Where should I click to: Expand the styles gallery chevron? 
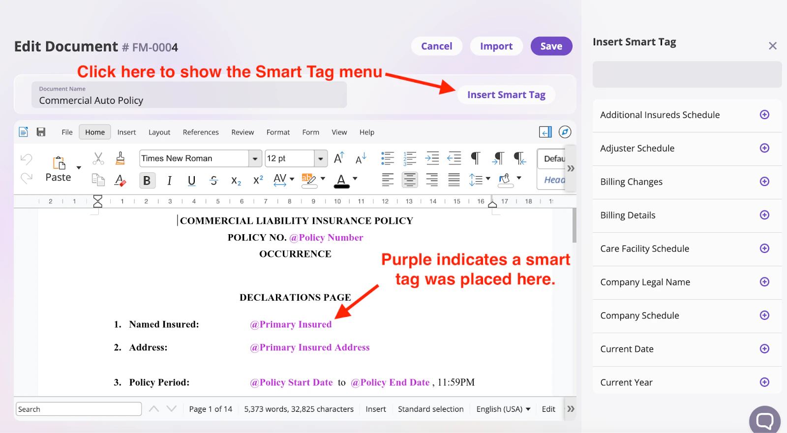[x=571, y=169]
